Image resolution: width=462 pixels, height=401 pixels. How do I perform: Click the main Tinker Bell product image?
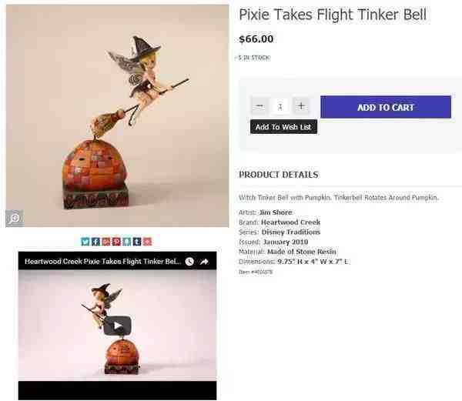click(x=117, y=115)
